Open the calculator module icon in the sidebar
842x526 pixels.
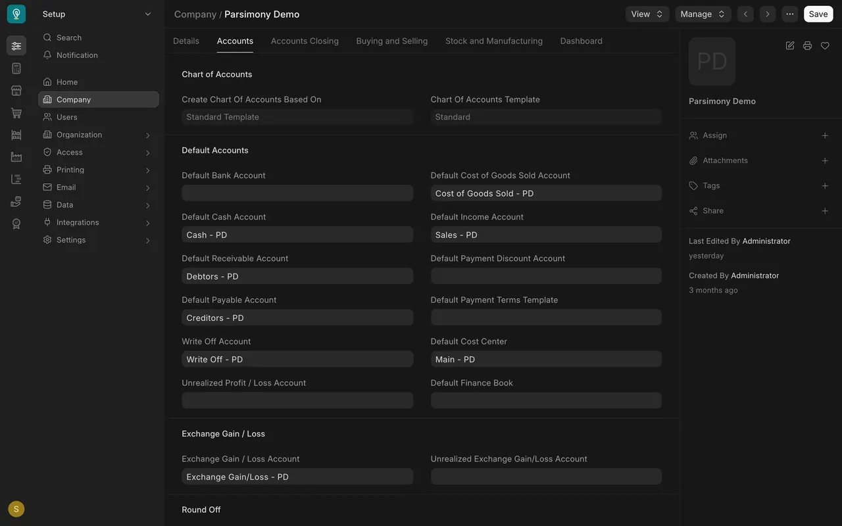pyautogui.click(x=16, y=68)
